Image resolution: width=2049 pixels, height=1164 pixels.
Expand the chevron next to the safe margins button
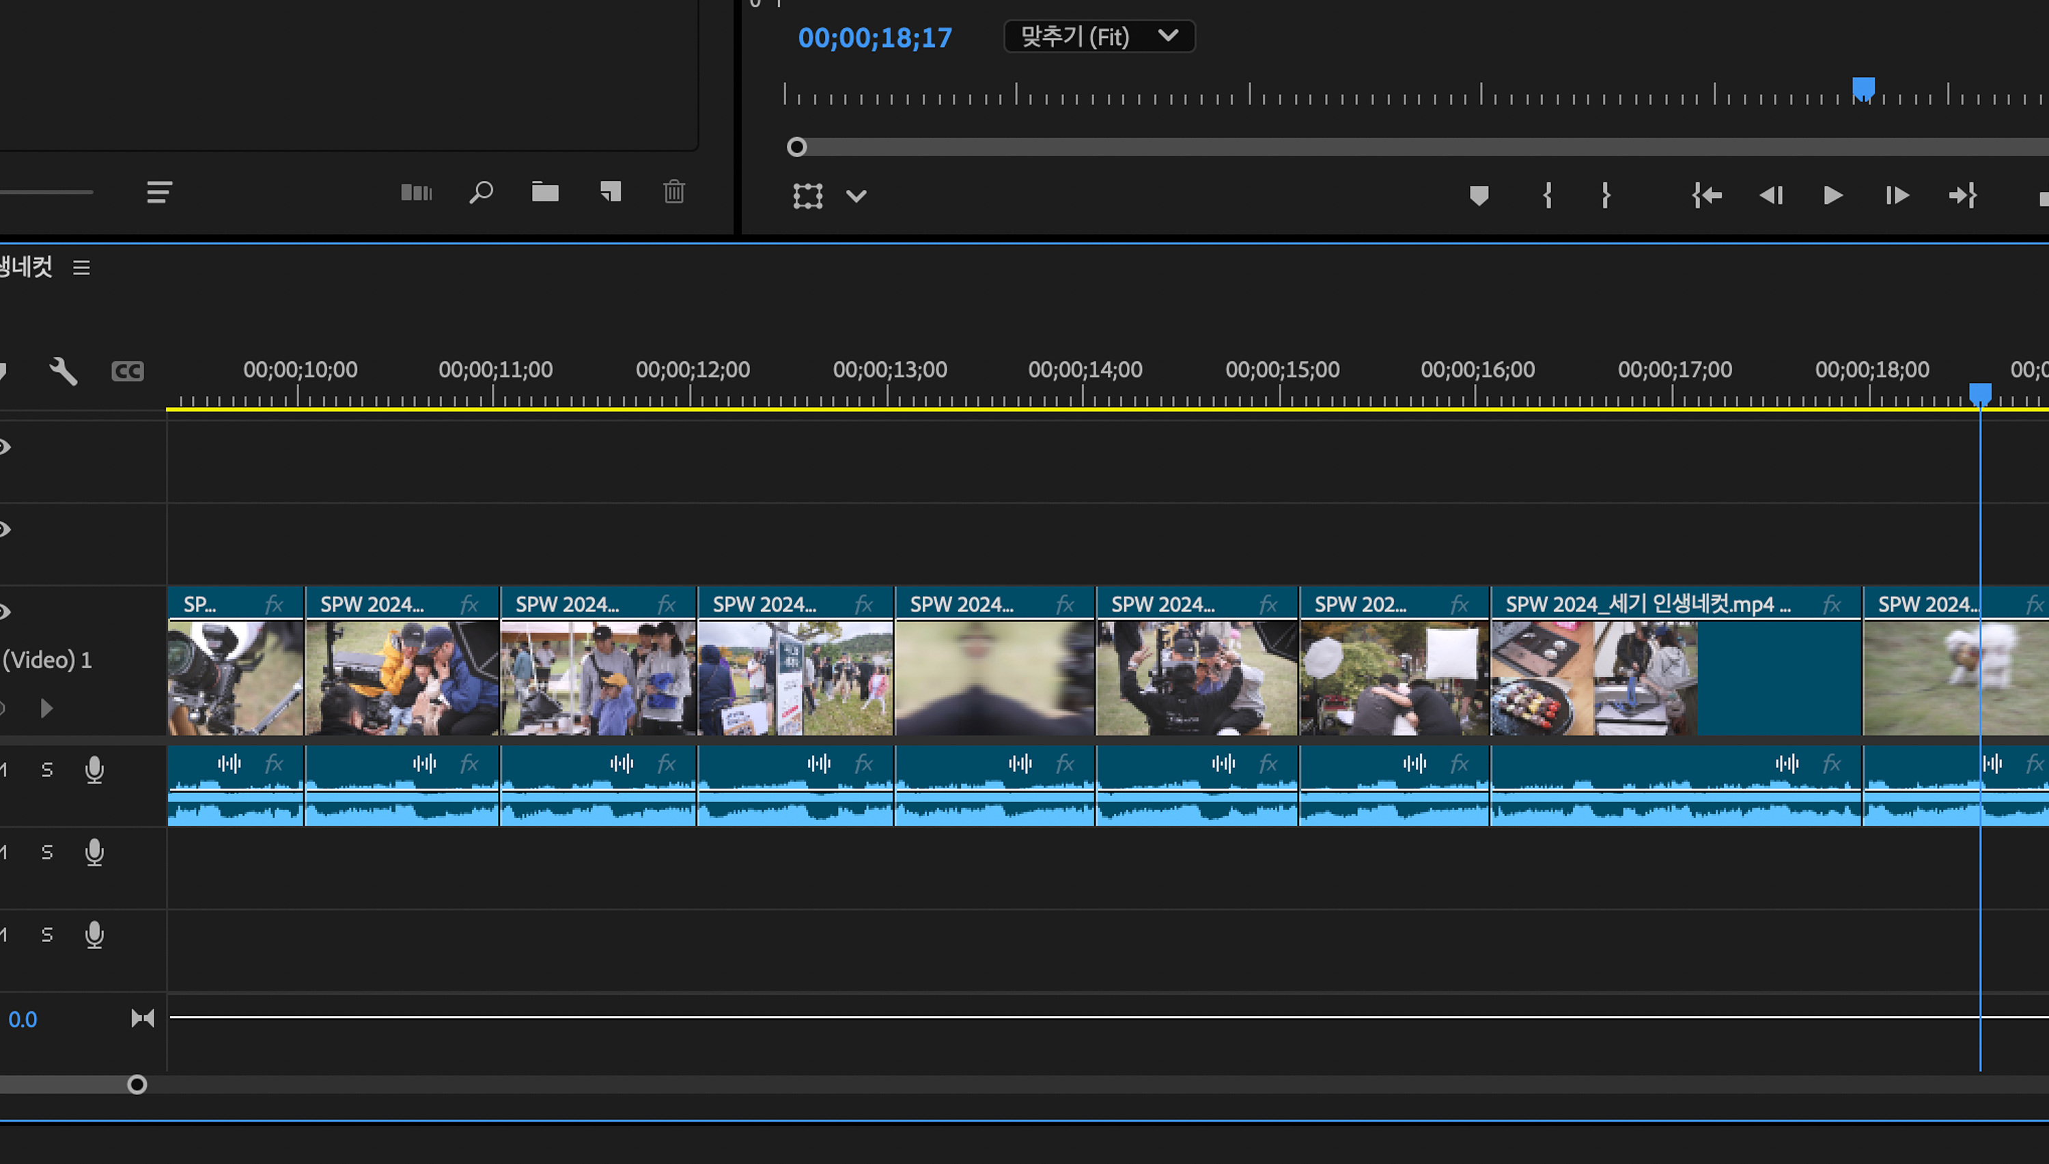[x=856, y=197]
